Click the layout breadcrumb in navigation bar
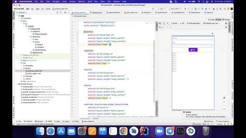The height and width of the screenshot is (138, 246). point(48,9)
